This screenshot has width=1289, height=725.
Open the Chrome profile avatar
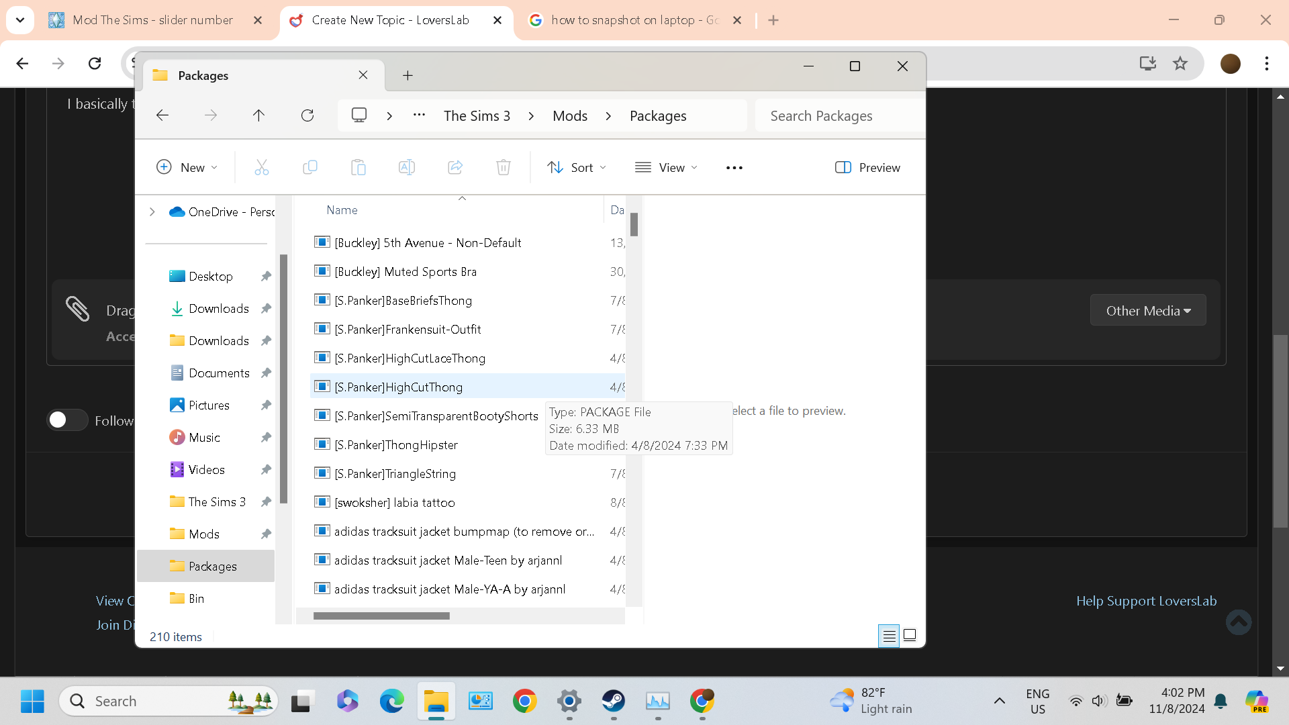(x=1231, y=63)
